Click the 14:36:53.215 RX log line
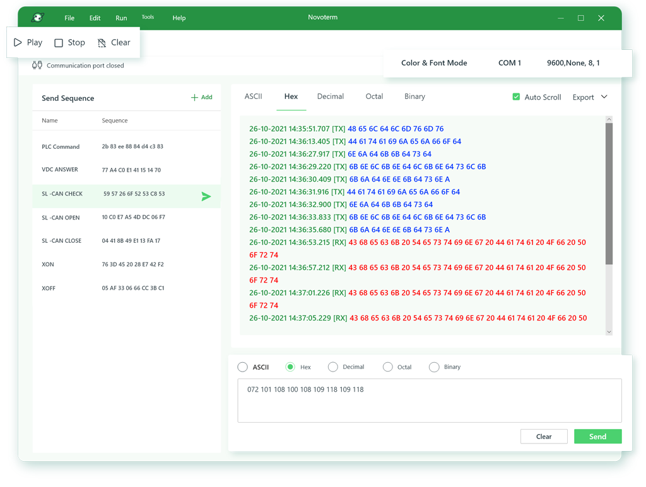This screenshot has height=487, width=646. (x=418, y=249)
